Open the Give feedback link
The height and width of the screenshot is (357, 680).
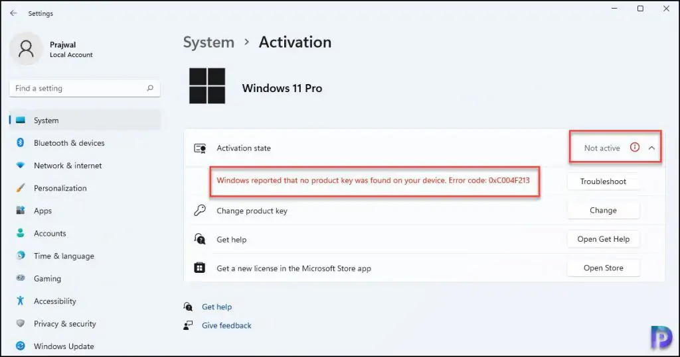click(226, 326)
